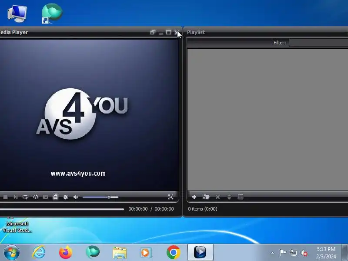This screenshot has width=348, height=261.
Task: Open network status tray icon
Action: coord(293,253)
